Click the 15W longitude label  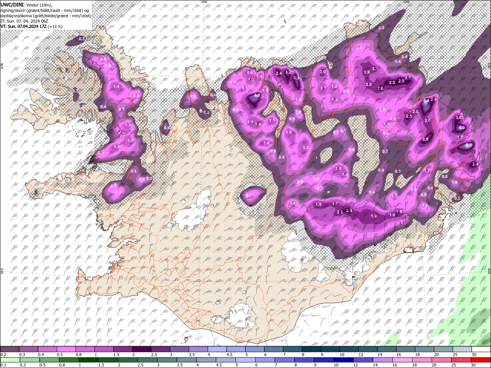(407, 2)
